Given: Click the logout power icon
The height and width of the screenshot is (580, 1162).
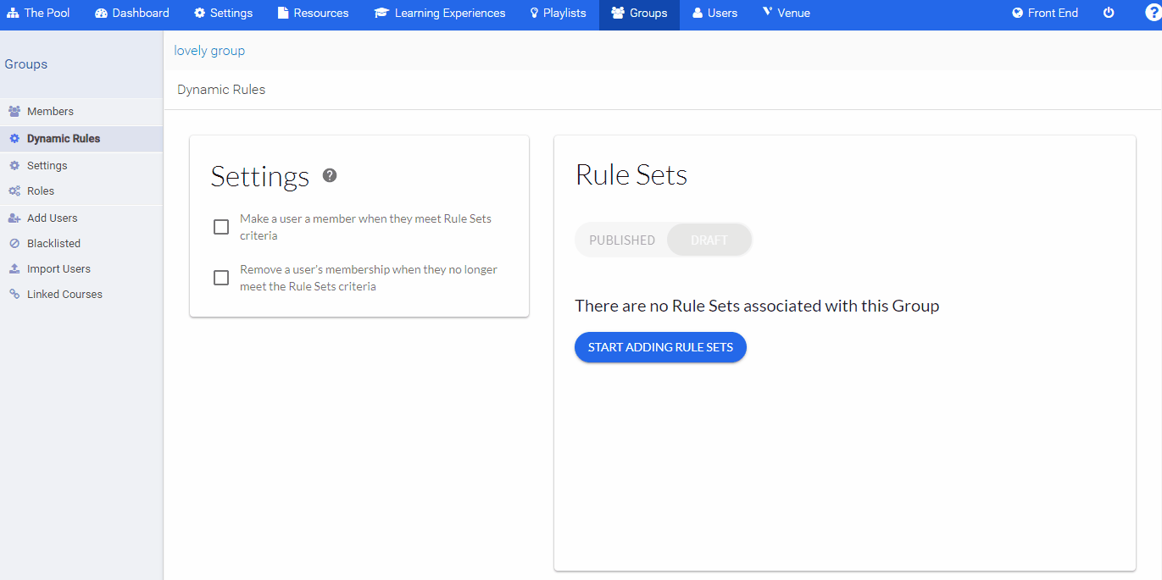Looking at the screenshot, I should pyautogui.click(x=1109, y=13).
